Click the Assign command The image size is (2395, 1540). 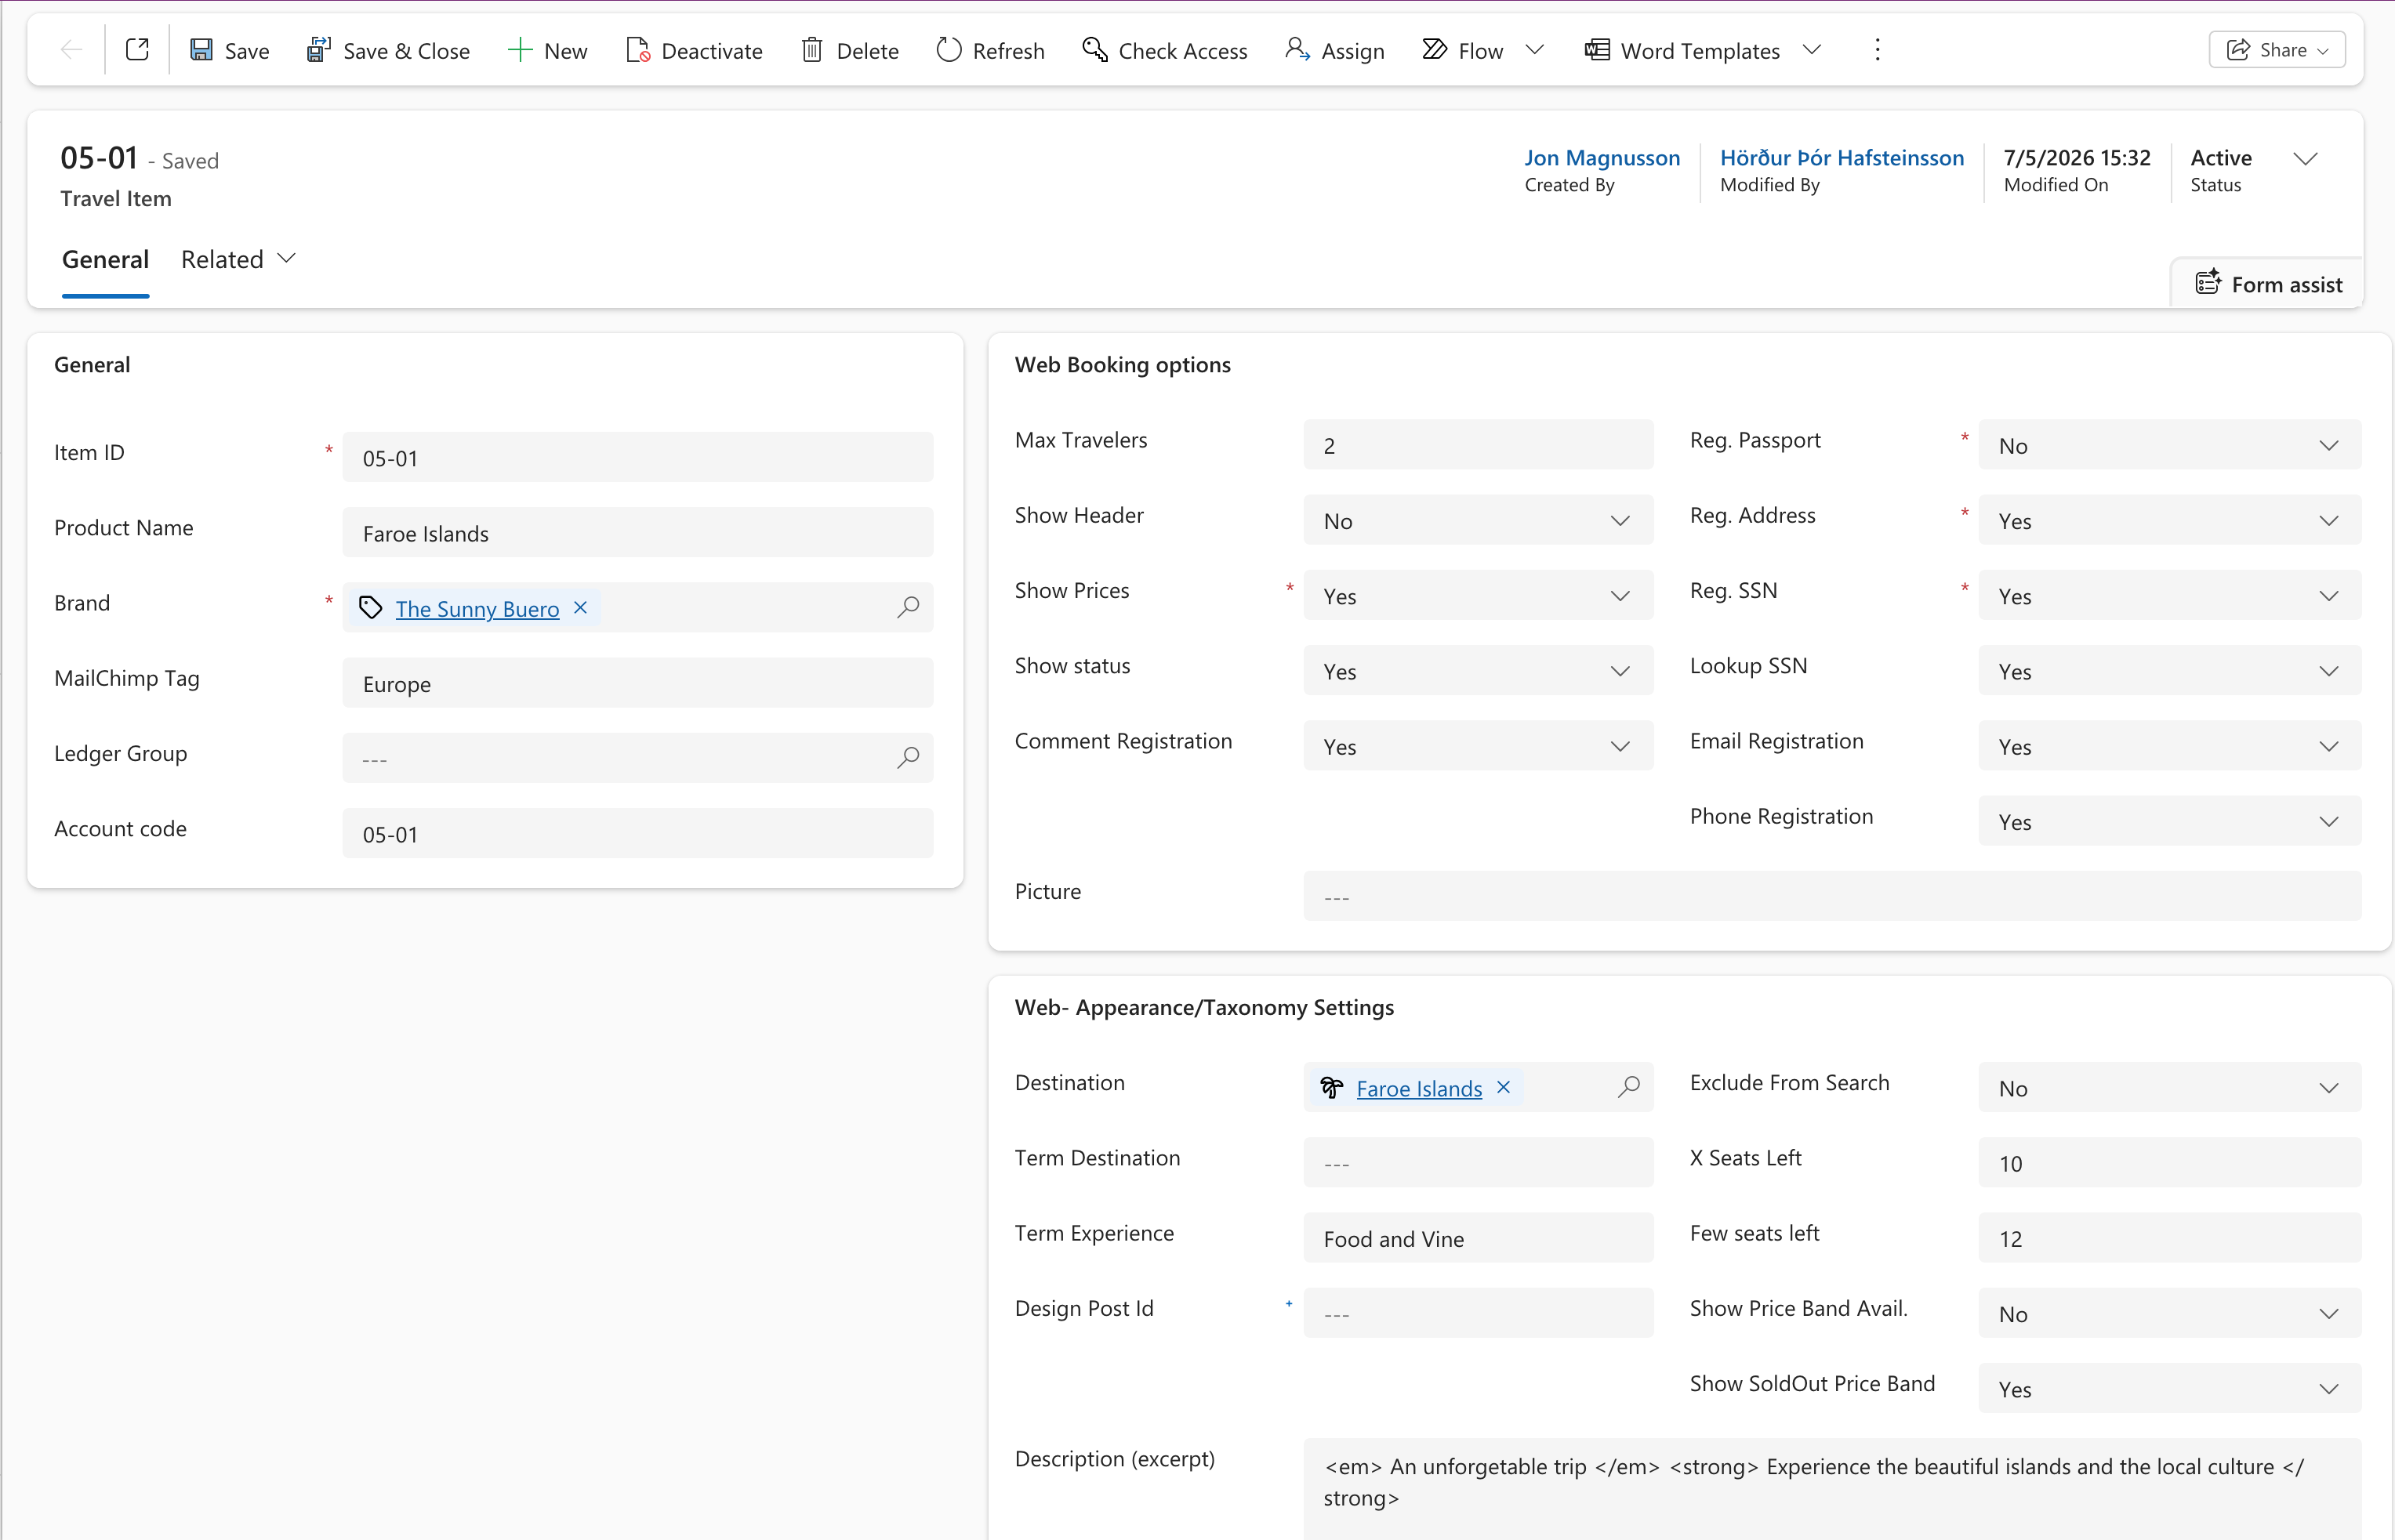[1335, 50]
